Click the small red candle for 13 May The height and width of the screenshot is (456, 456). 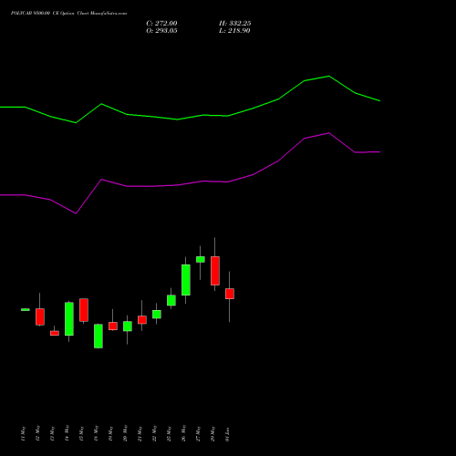tap(55, 333)
